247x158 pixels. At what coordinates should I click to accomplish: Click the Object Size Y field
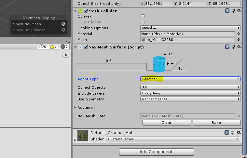point(192,4)
